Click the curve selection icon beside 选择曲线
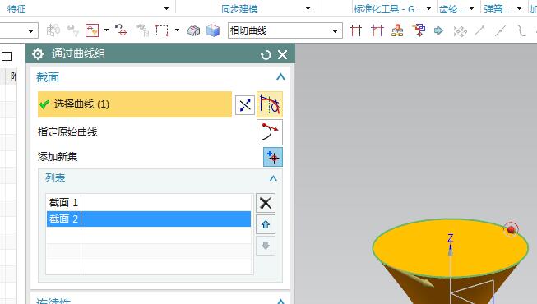Screen dimensions: 537x304 [270, 104]
